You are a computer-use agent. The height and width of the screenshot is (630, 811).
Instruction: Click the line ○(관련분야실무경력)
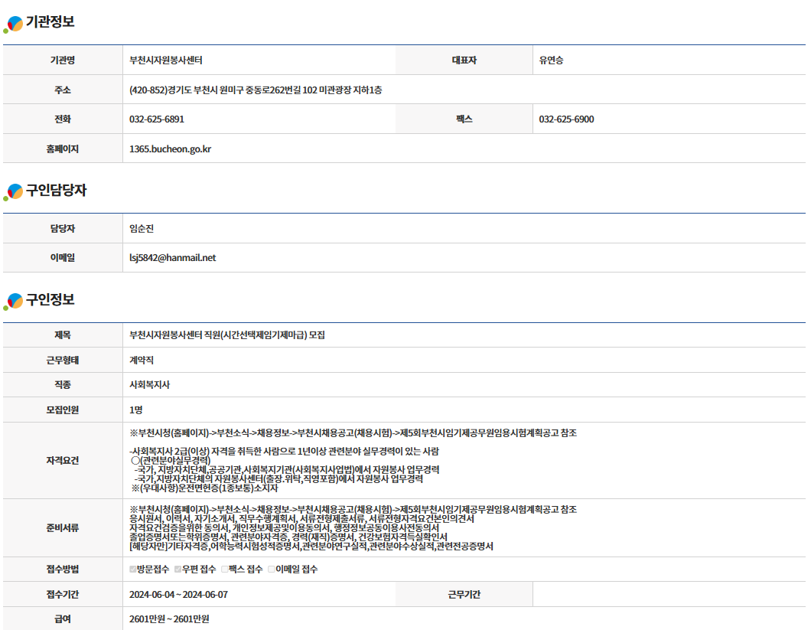click(171, 460)
